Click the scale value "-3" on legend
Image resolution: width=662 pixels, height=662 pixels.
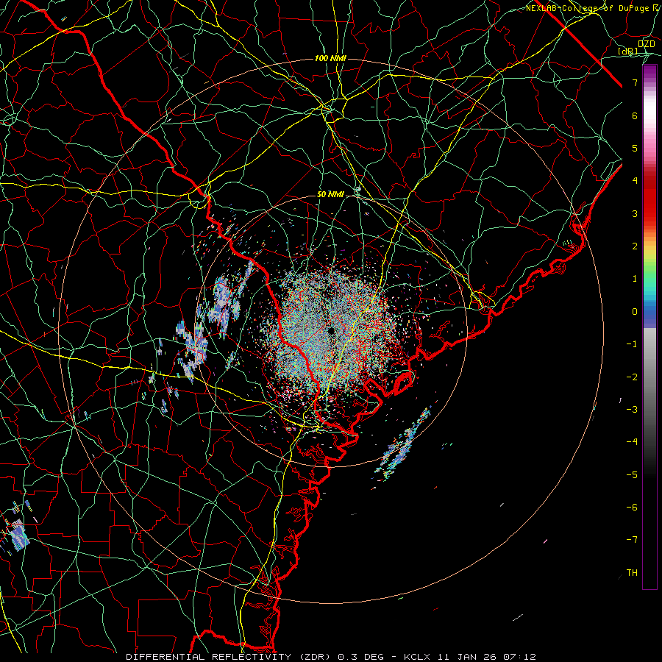(x=632, y=410)
